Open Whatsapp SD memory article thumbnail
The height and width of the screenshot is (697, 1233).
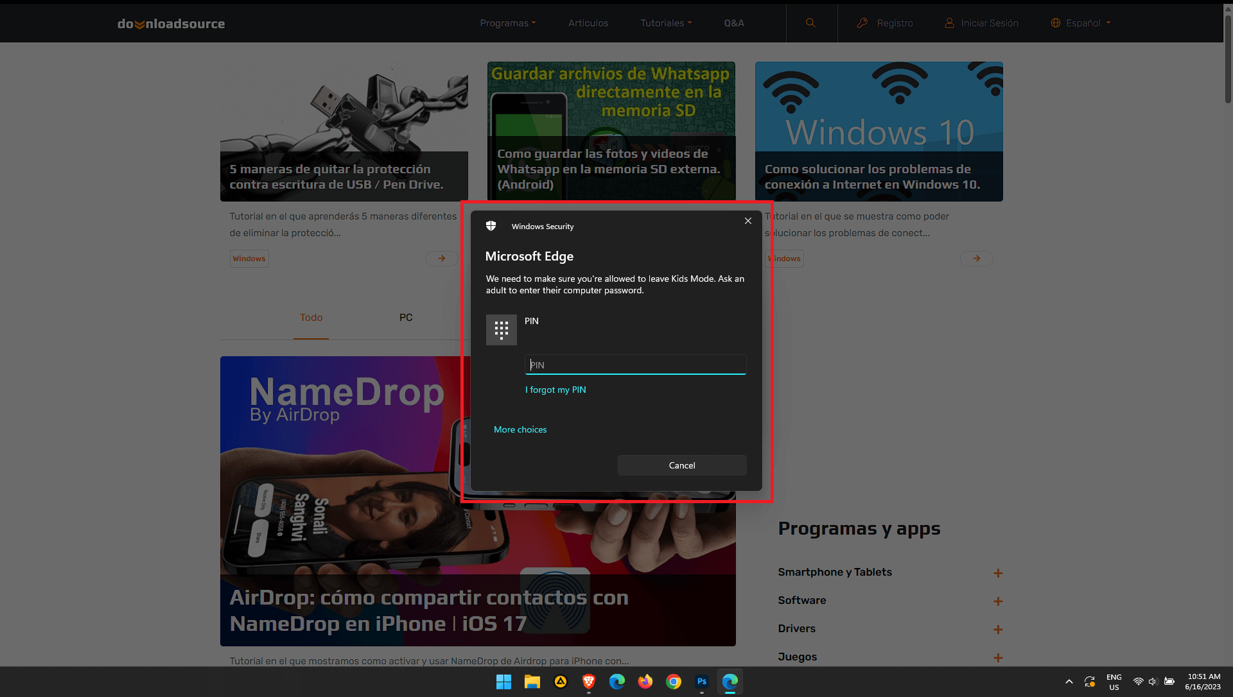tap(611, 132)
